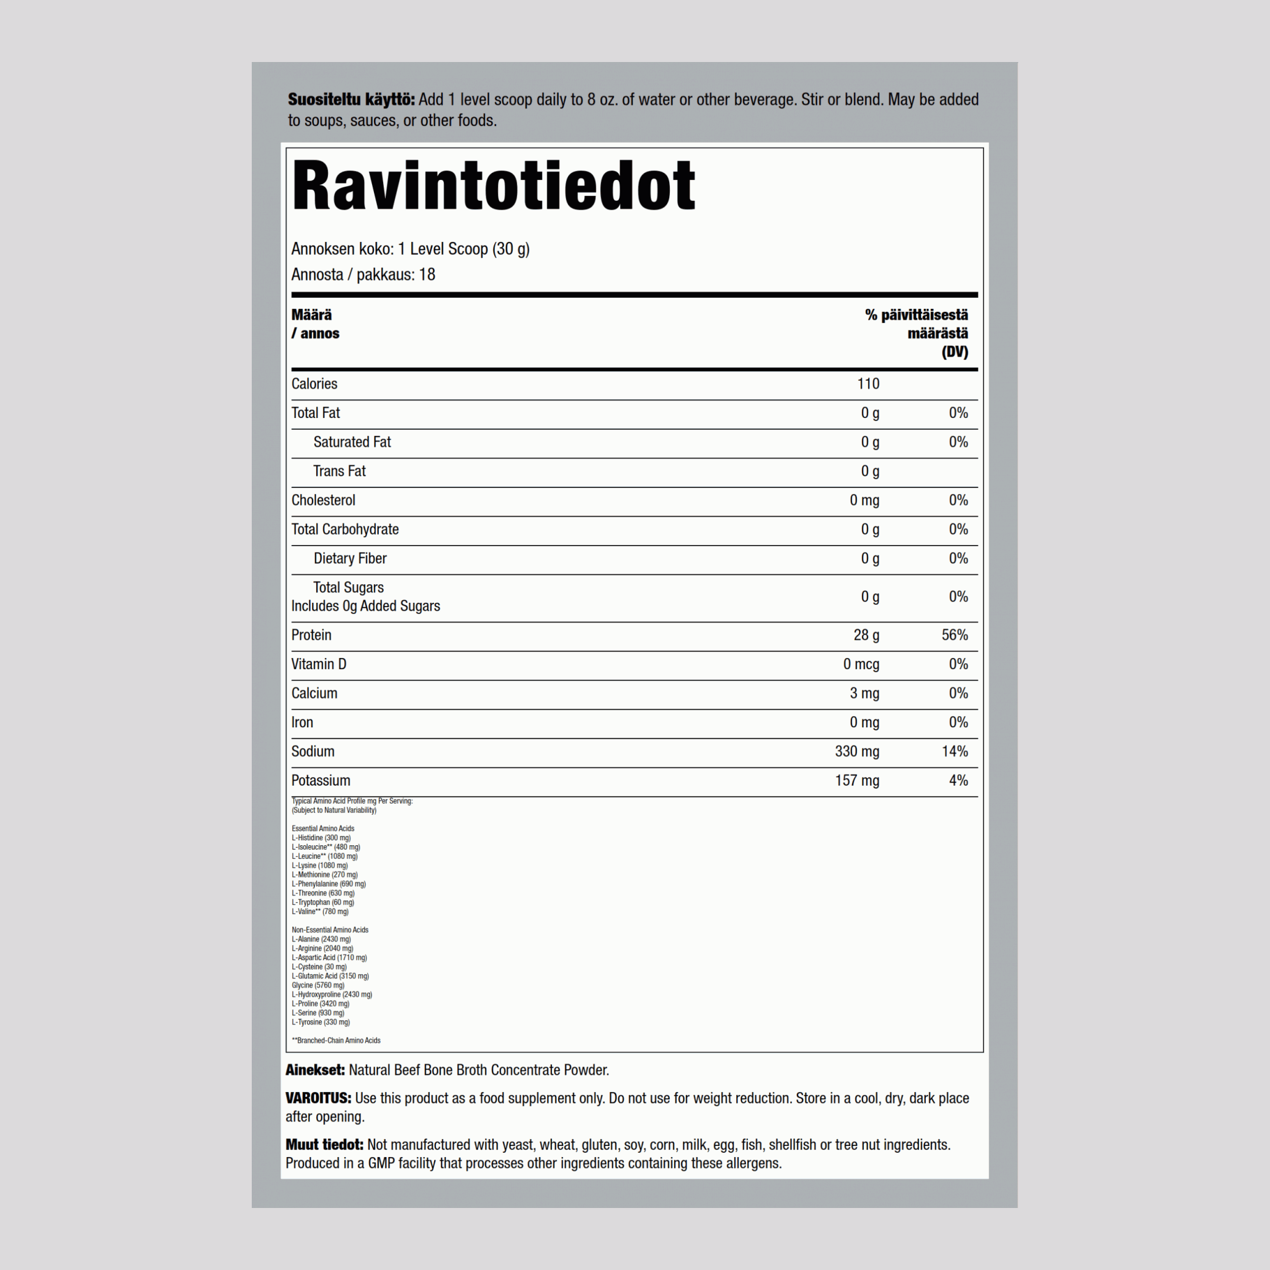Click the Includes 0g Added Sugars text

[x=365, y=606]
